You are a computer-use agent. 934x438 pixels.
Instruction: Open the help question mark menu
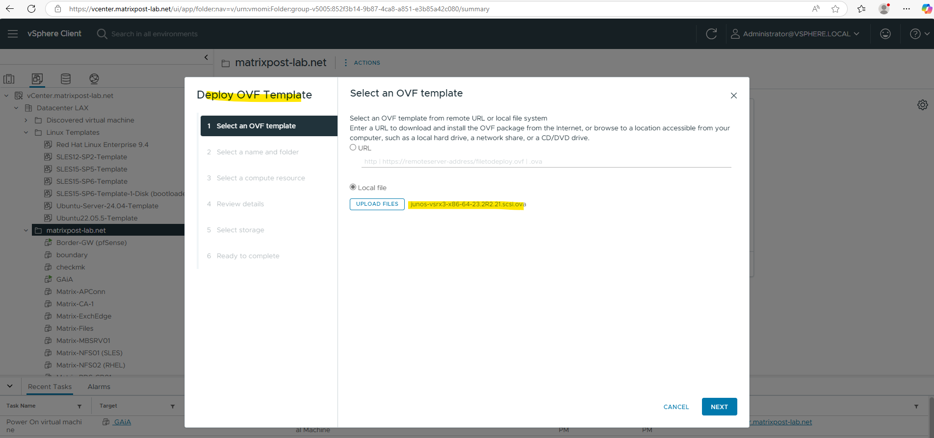click(920, 34)
